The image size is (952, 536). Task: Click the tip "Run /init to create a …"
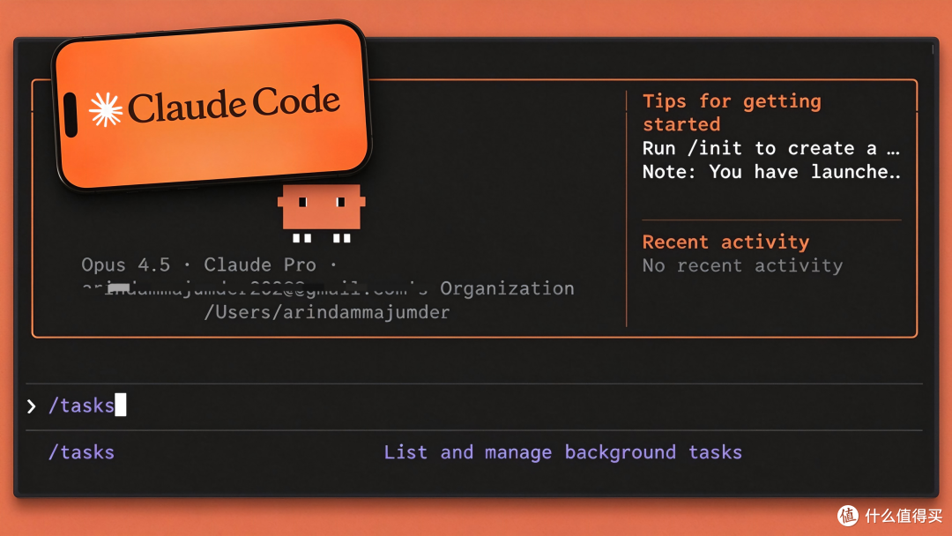[771, 148]
